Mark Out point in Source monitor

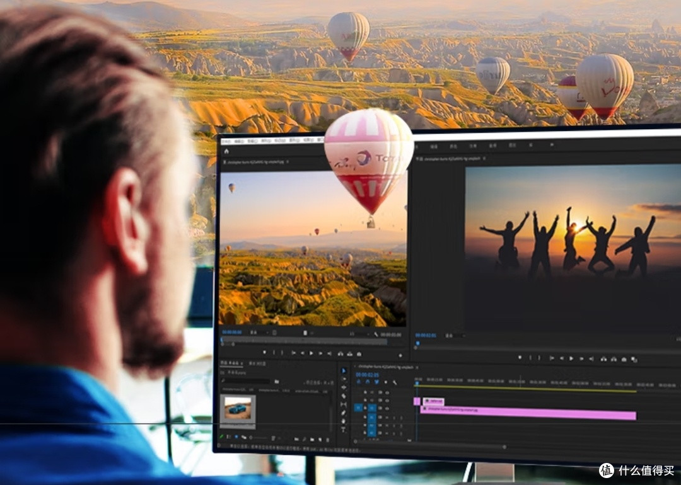[282, 353]
